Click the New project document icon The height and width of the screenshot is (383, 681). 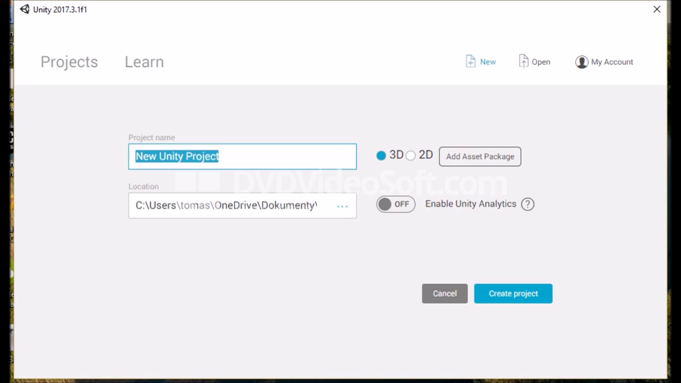point(470,61)
